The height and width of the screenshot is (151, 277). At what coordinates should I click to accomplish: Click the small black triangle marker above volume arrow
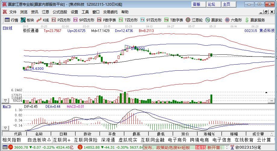tap(266, 92)
